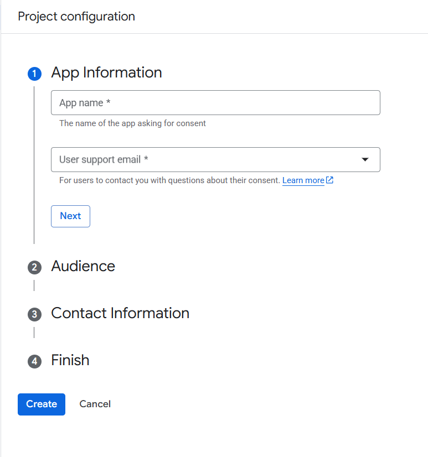Click the Project configuration page title
The width and height of the screenshot is (428, 457).
(x=76, y=17)
